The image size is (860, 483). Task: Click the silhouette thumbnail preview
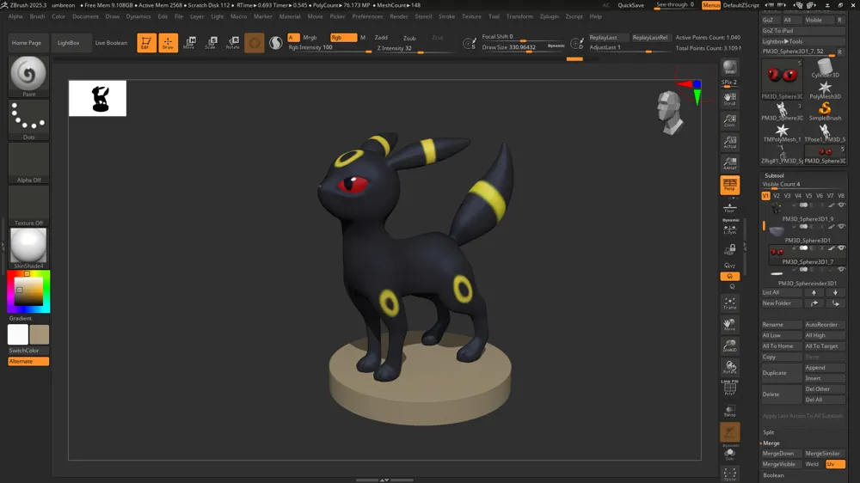click(x=97, y=98)
